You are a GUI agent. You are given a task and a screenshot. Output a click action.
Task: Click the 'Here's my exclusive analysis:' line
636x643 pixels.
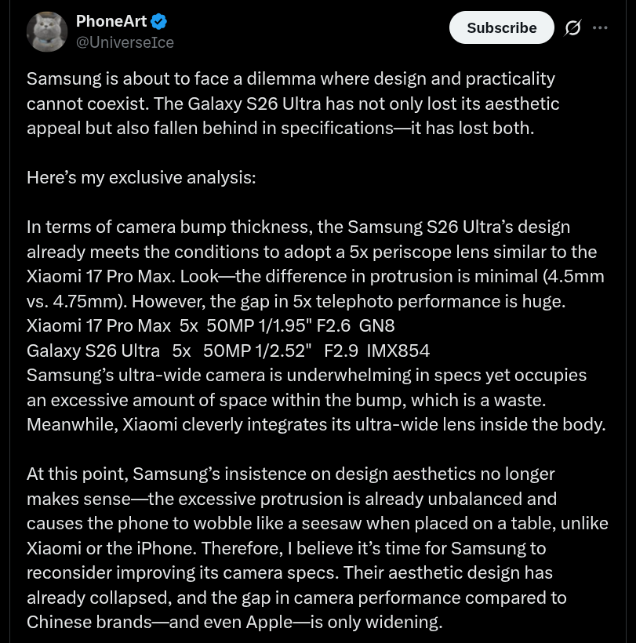click(141, 177)
